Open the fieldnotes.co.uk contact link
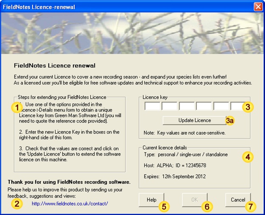The width and height of the screenshot is (265, 215). pyautogui.click(x=70, y=204)
